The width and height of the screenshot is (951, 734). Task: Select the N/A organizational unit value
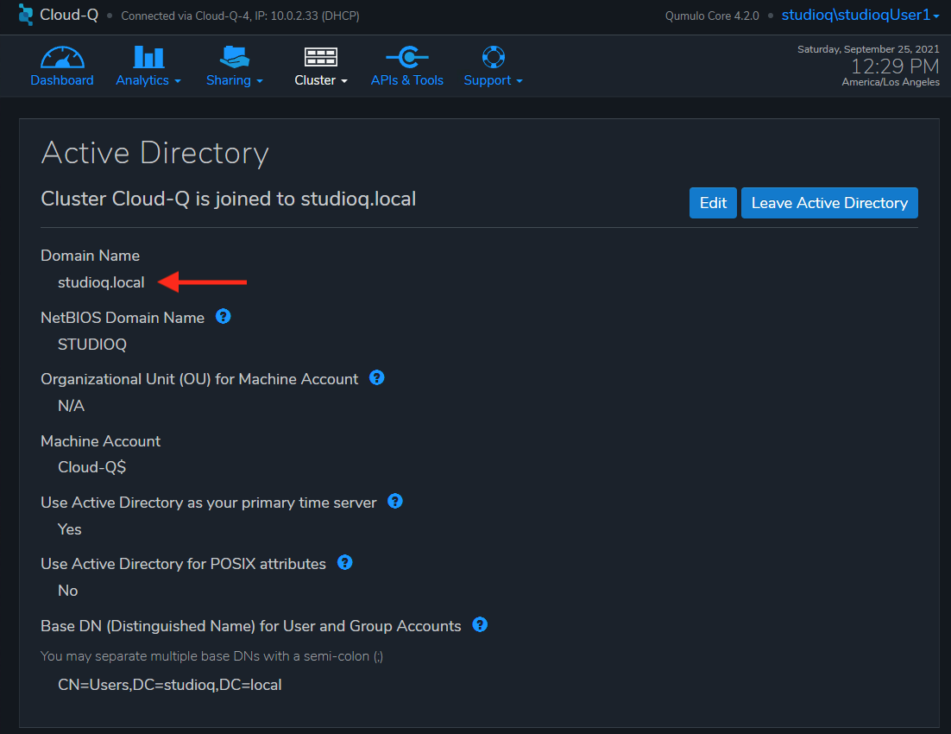tap(71, 406)
